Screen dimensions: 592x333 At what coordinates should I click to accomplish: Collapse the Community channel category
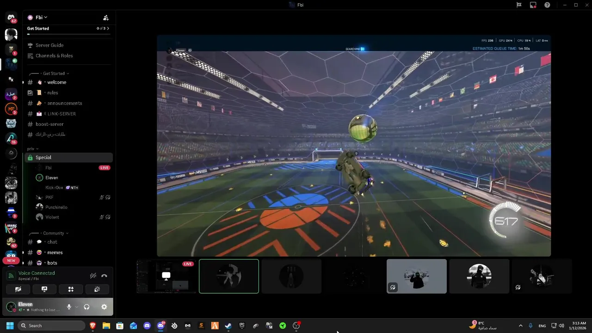tap(55, 234)
